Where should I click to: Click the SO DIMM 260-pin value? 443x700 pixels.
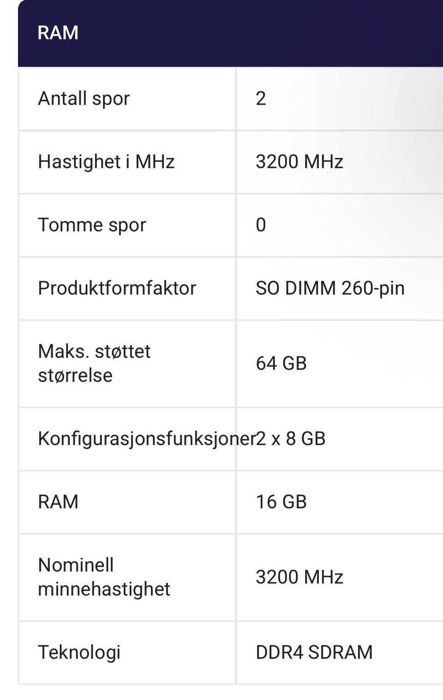click(x=330, y=288)
